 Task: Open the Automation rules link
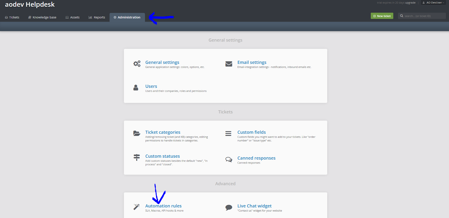[163, 206]
